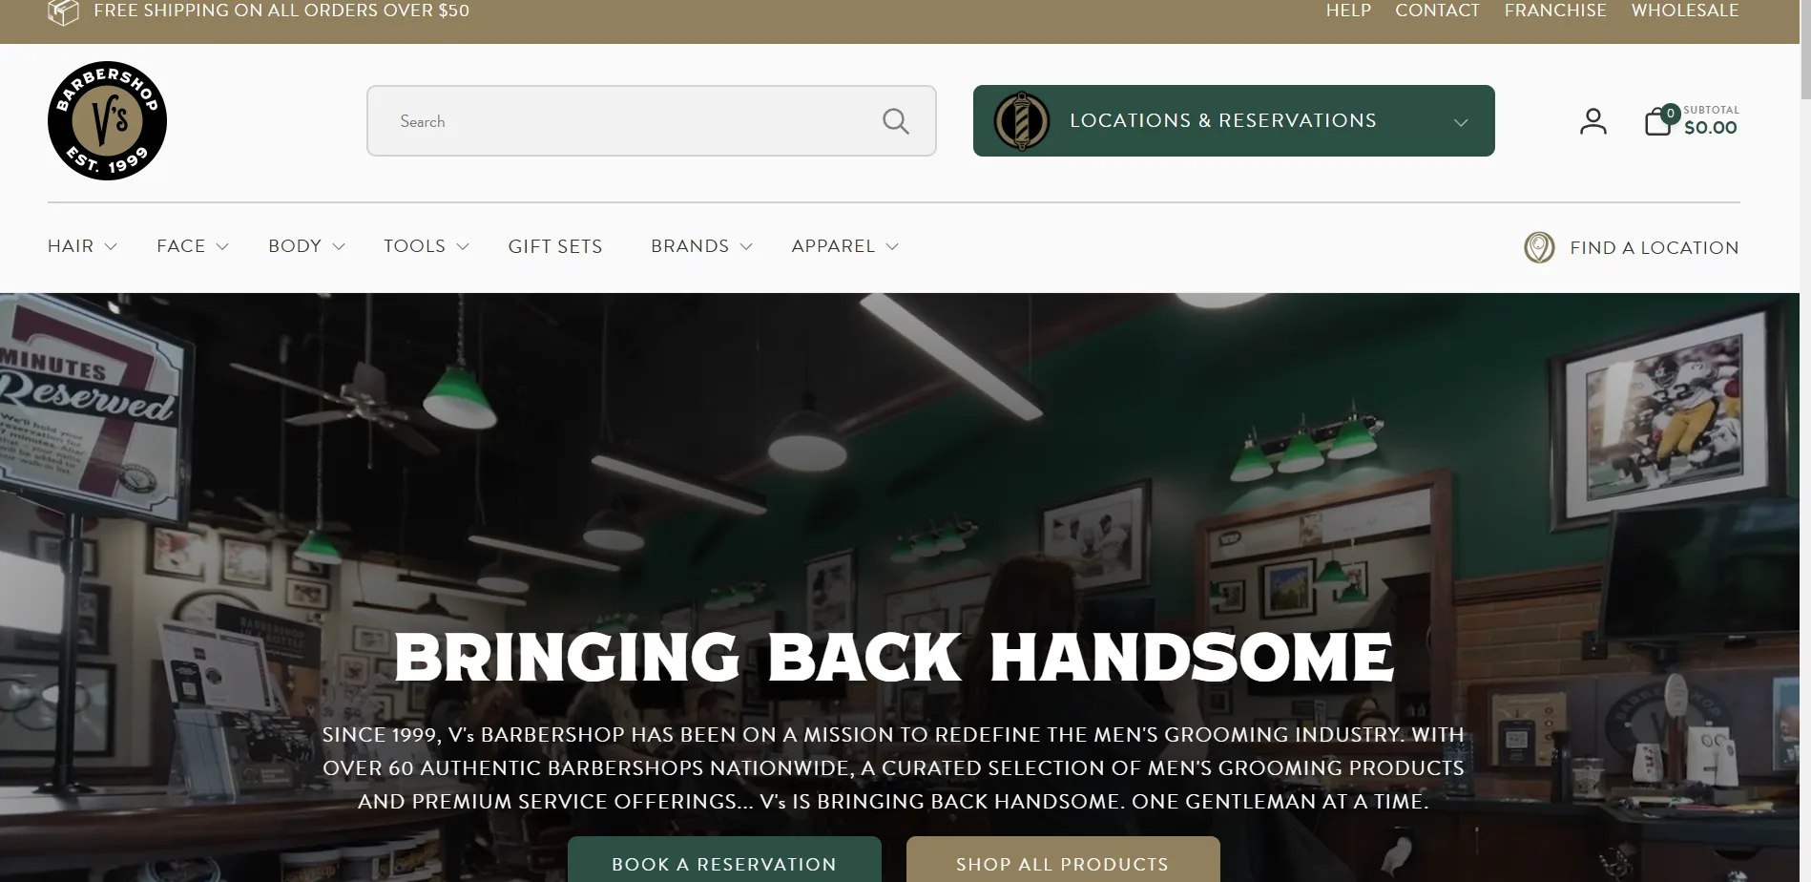Expand the TOOLS category chevron
The image size is (1811, 882).
click(463, 246)
